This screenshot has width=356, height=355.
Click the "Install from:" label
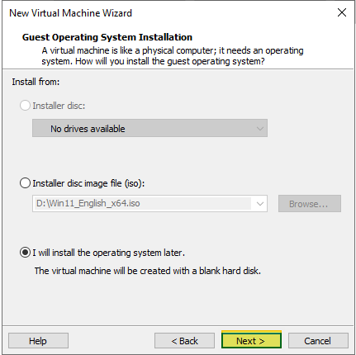coord(36,82)
